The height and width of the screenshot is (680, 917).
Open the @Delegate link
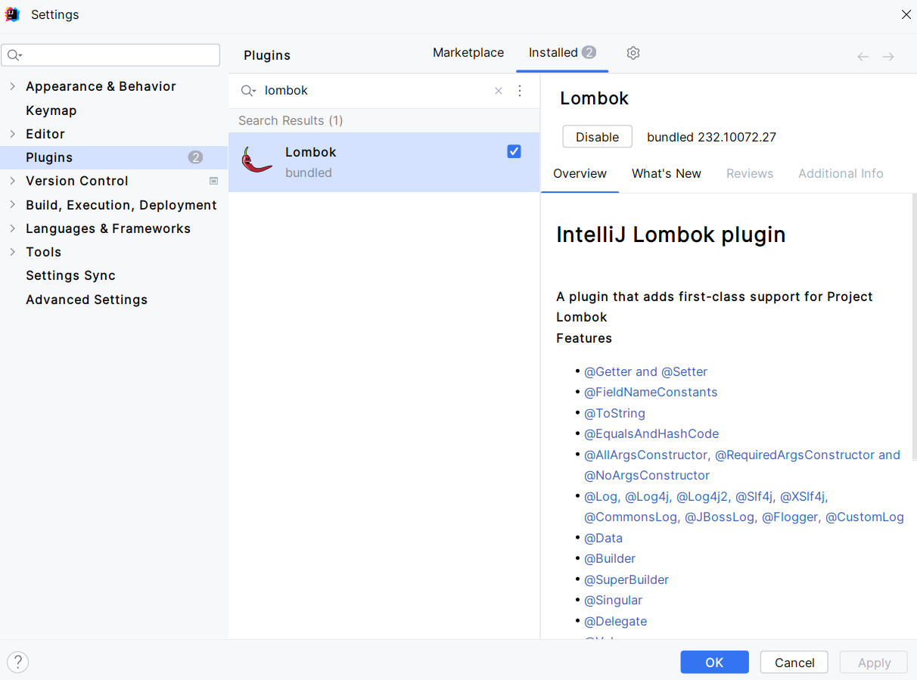(615, 621)
